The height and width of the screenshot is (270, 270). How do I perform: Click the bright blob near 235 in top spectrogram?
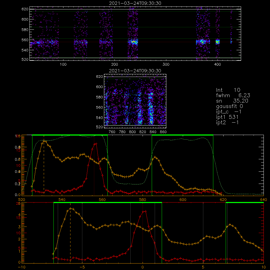point(134,42)
